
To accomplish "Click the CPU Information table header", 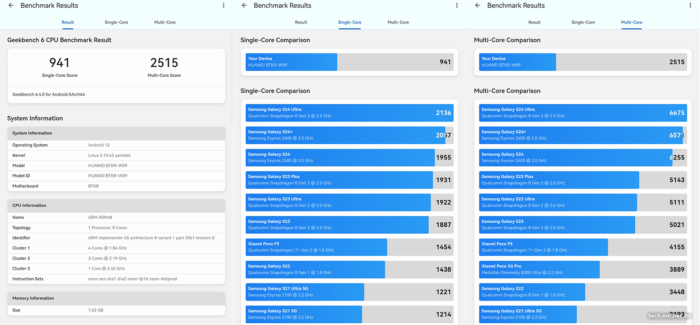I will pos(116,205).
